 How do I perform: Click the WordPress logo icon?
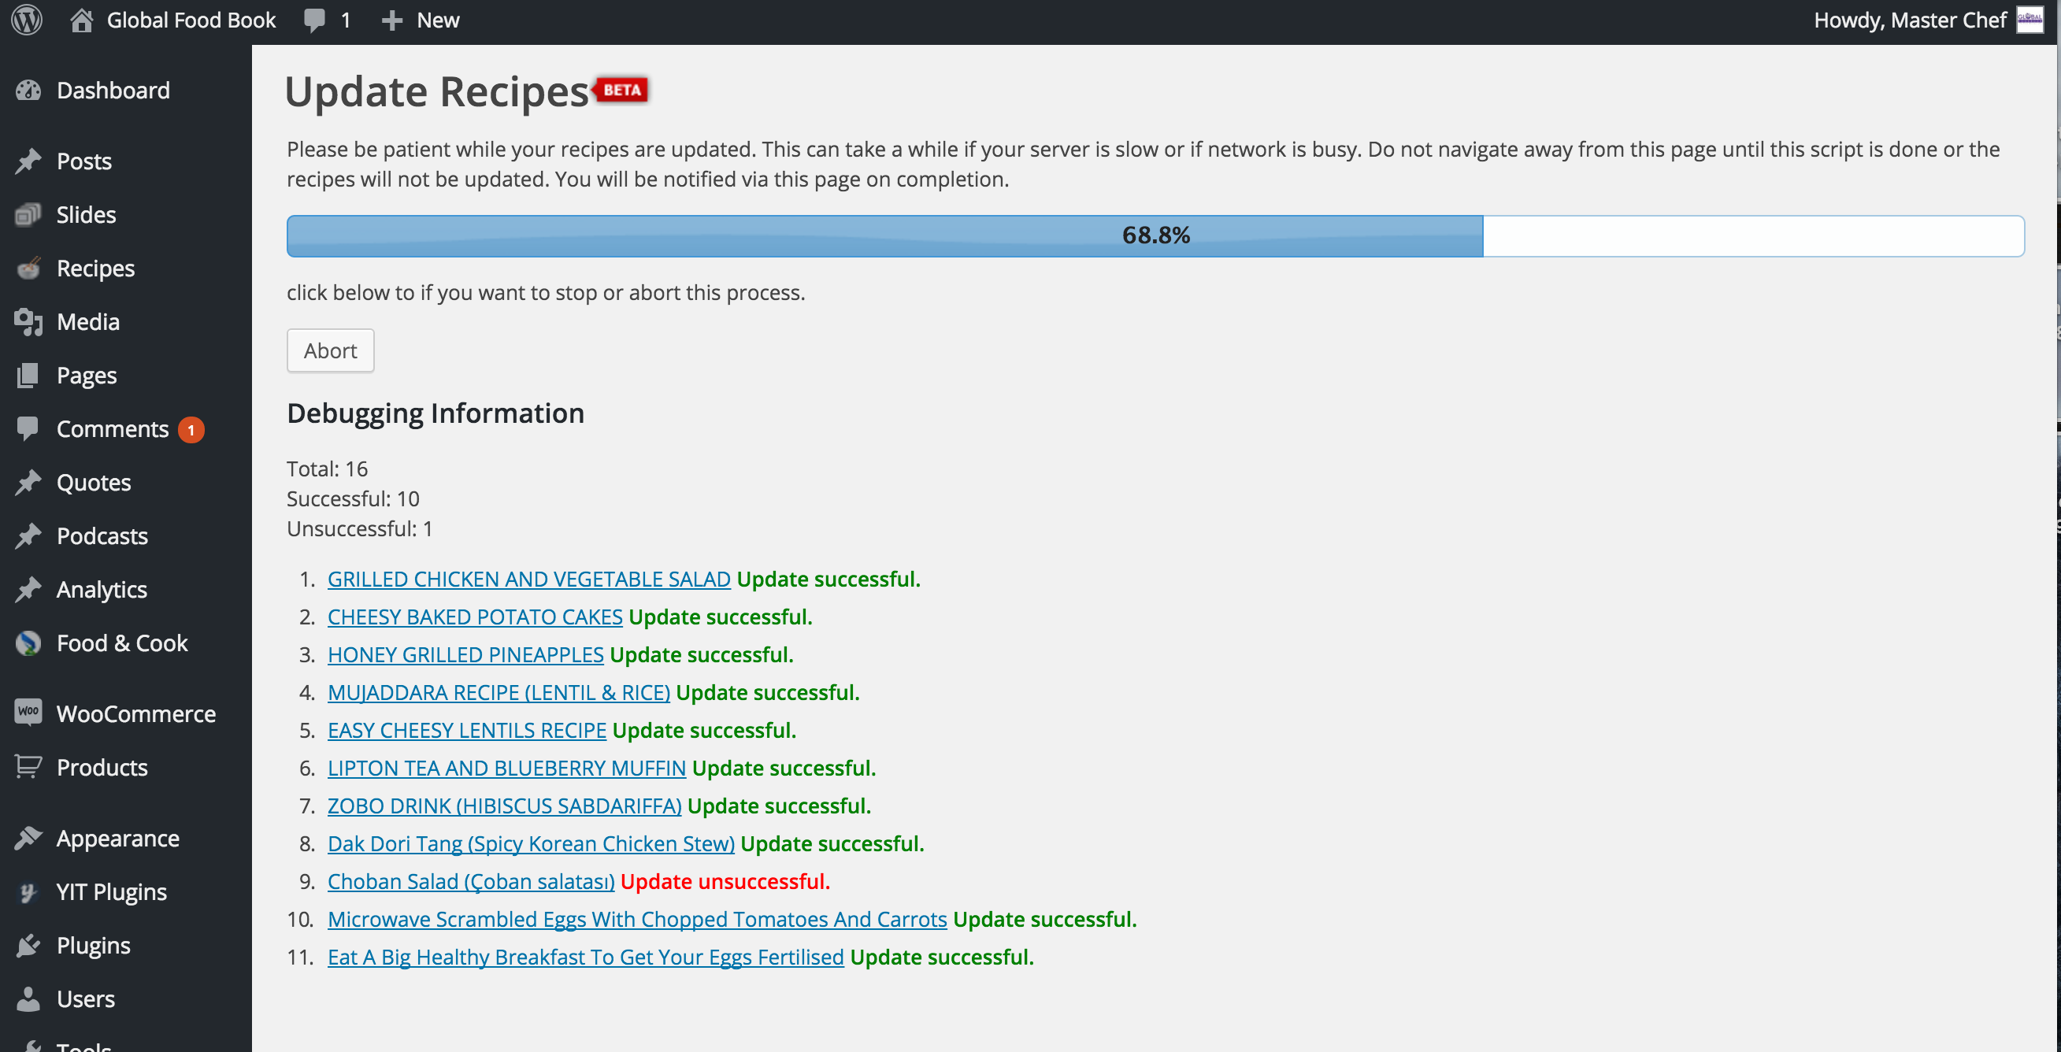coord(28,20)
